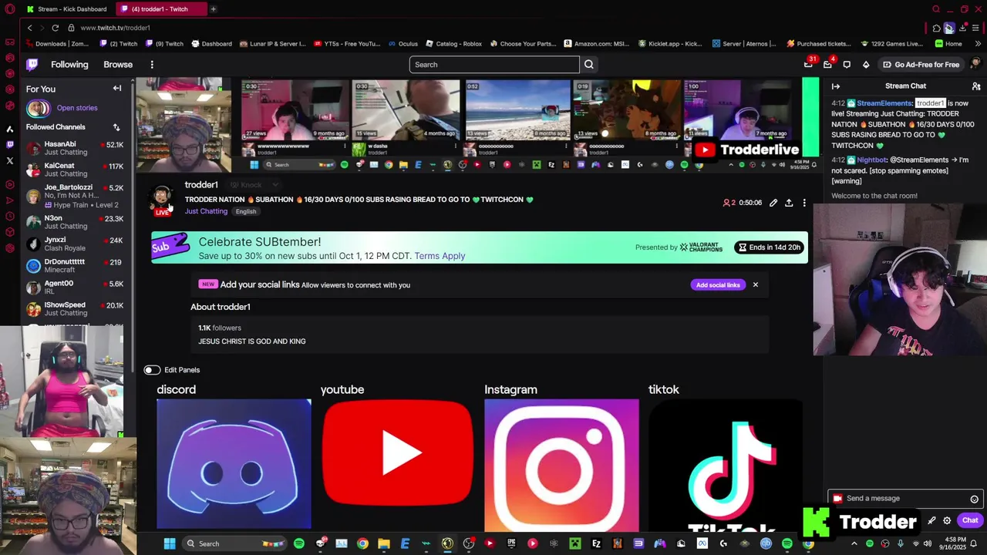Open IShowSpeed channel in sidebar
The height and width of the screenshot is (555, 987).
(x=75, y=308)
